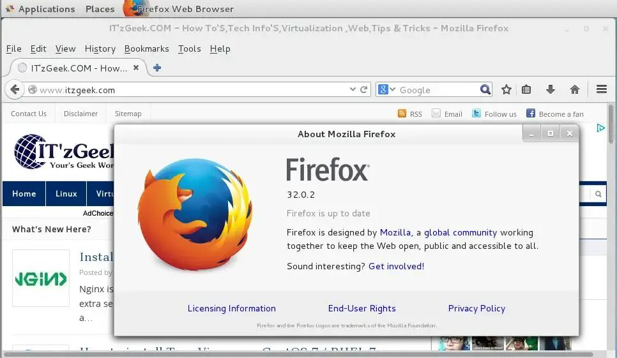Close the About Mozilla Firefox dialog
Image resolution: width=617 pixels, height=358 pixels.
click(569, 133)
